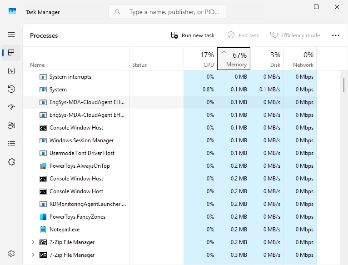The height and width of the screenshot is (265, 348).
Task: Click the System row 0.1 MB/s disk value
Action: pos(270,90)
